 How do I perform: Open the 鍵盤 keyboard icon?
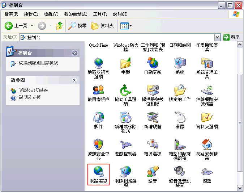207,172
